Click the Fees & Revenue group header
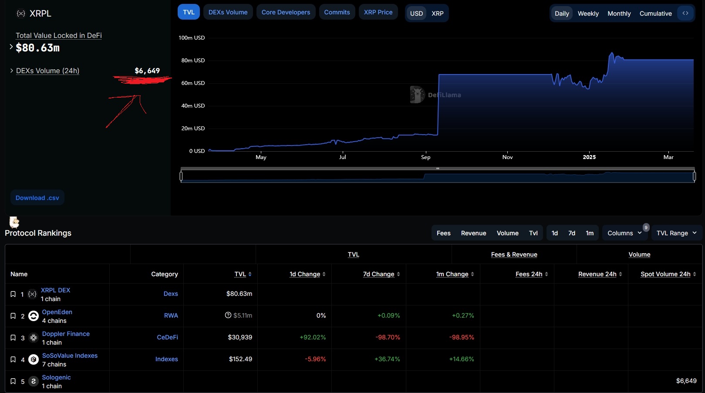Viewport: 705px width, 393px height. click(x=514, y=254)
